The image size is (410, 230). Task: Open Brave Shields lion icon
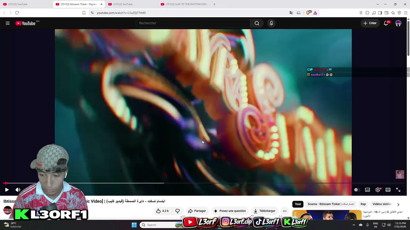point(309,13)
